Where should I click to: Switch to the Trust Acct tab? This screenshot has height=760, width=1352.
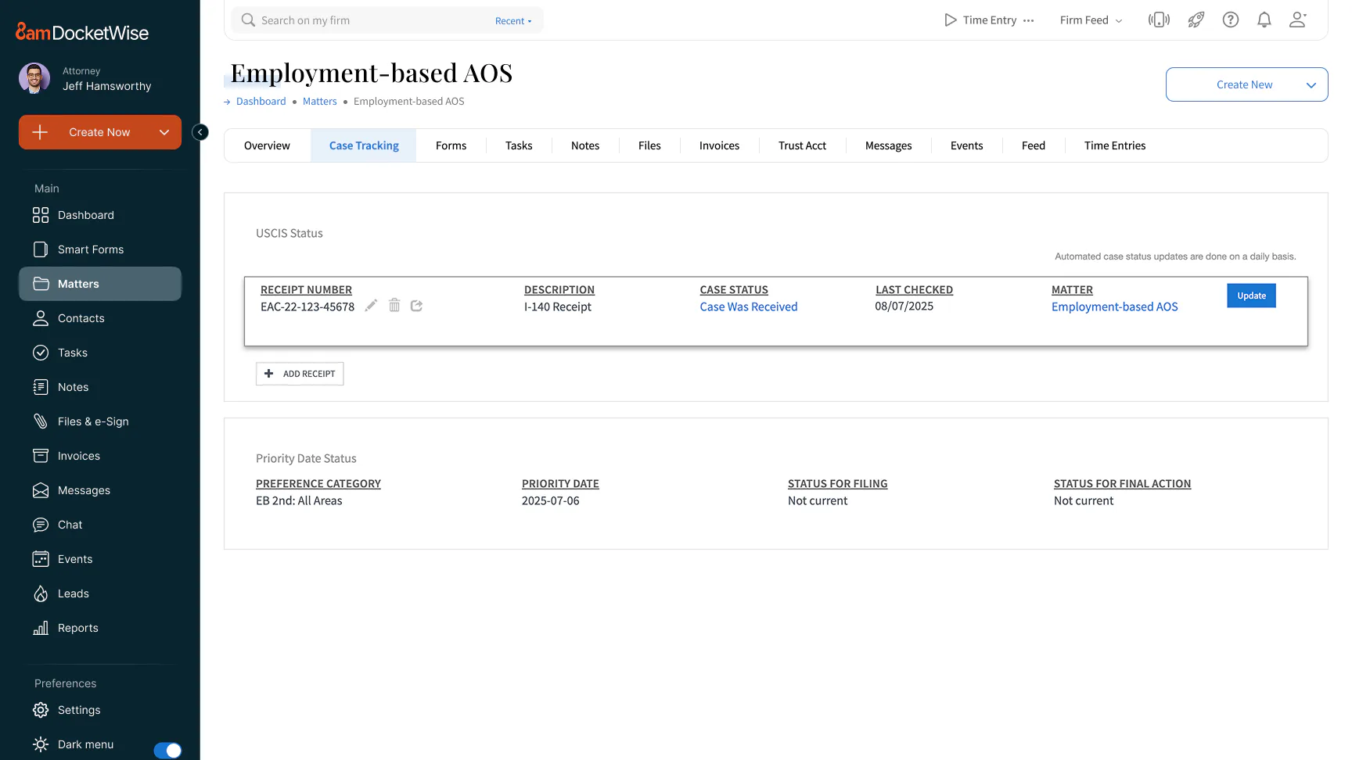[x=802, y=145]
